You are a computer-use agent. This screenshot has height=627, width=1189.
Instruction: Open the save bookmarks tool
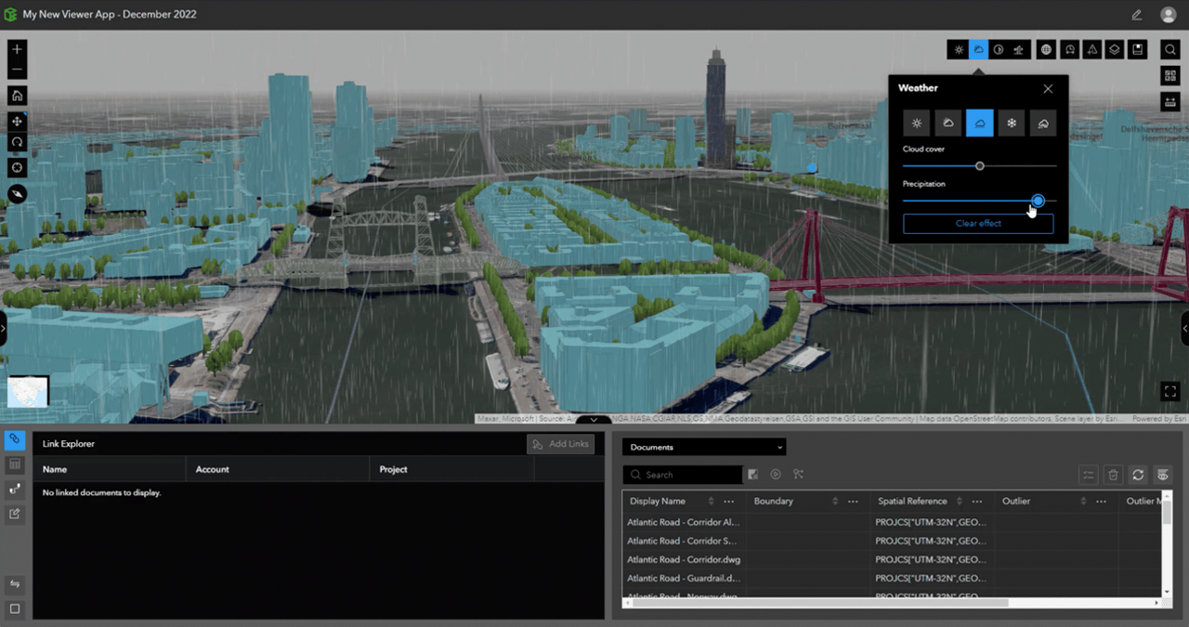pyautogui.click(x=1137, y=49)
